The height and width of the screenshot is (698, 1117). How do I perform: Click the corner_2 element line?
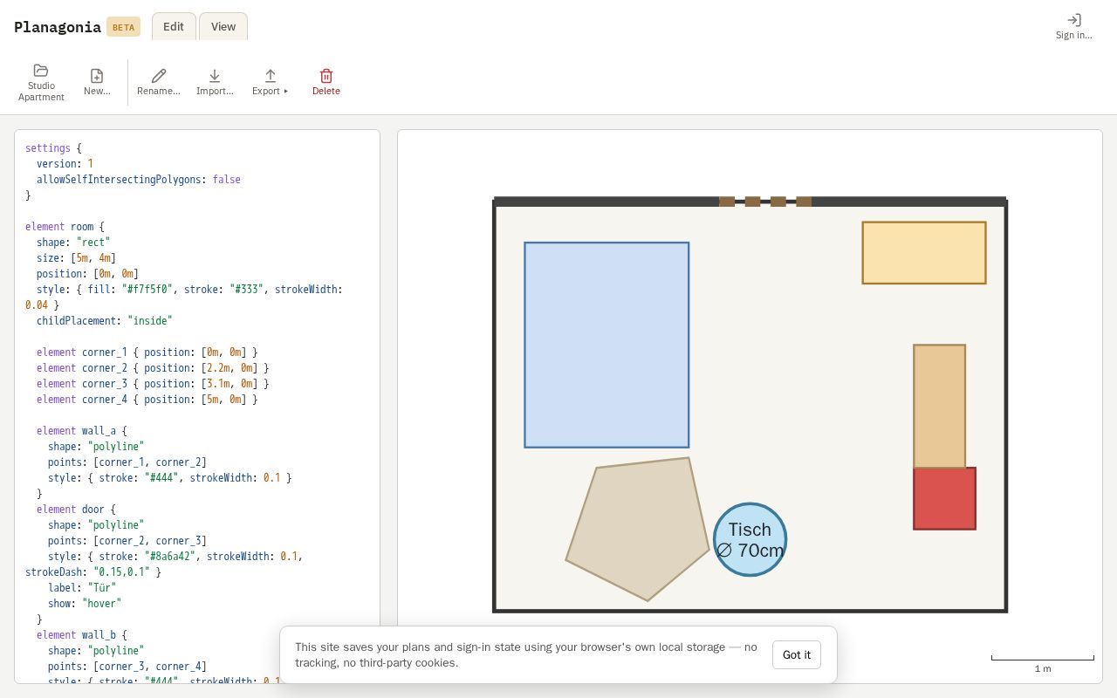click(153, 368)
